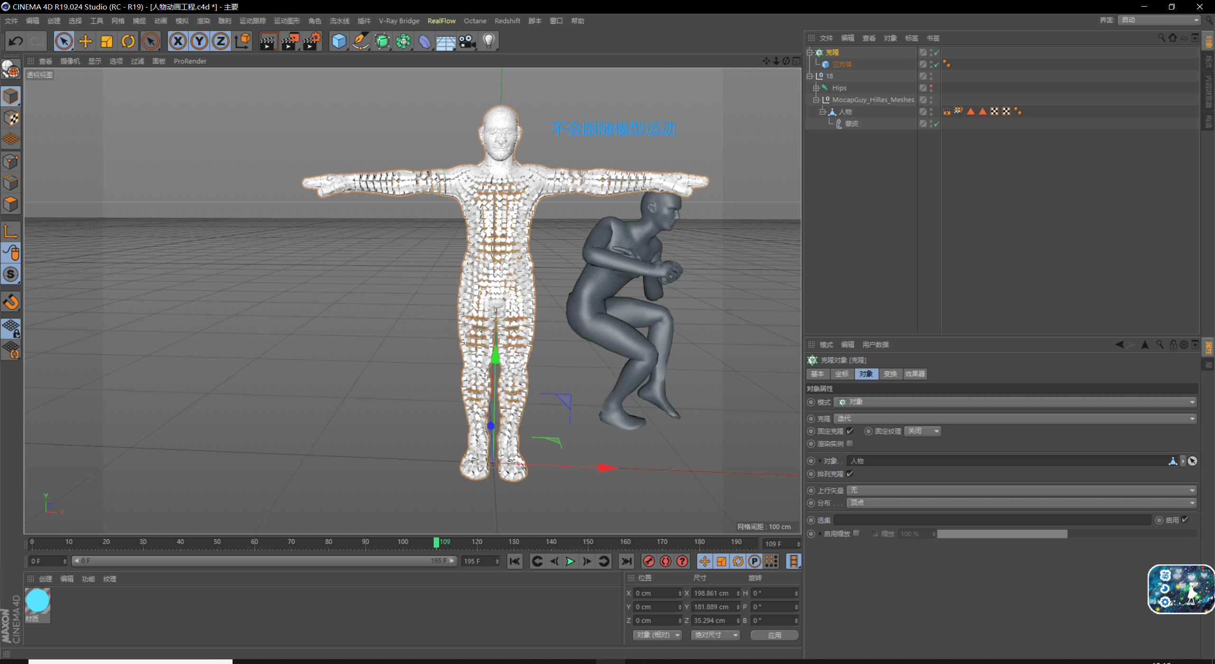
Task: Toggle 排列克隆 checkbox
Action: point(850,474)
